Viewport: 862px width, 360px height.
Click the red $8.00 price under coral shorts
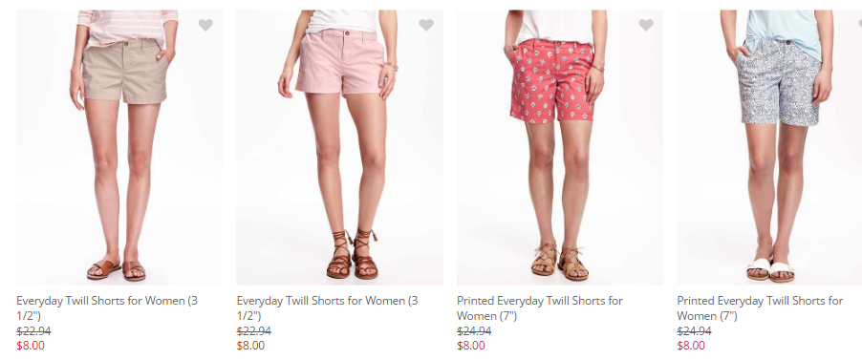pyautogui.click(x=470, y=345)
